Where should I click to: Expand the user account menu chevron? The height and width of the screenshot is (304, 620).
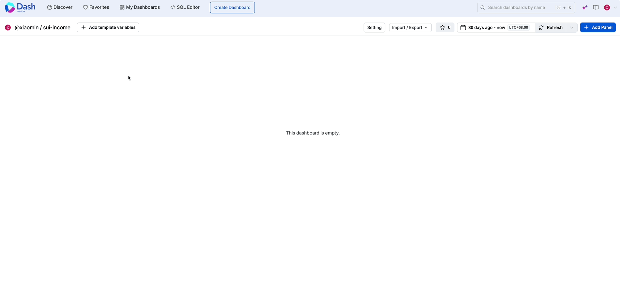click(615, 8)
